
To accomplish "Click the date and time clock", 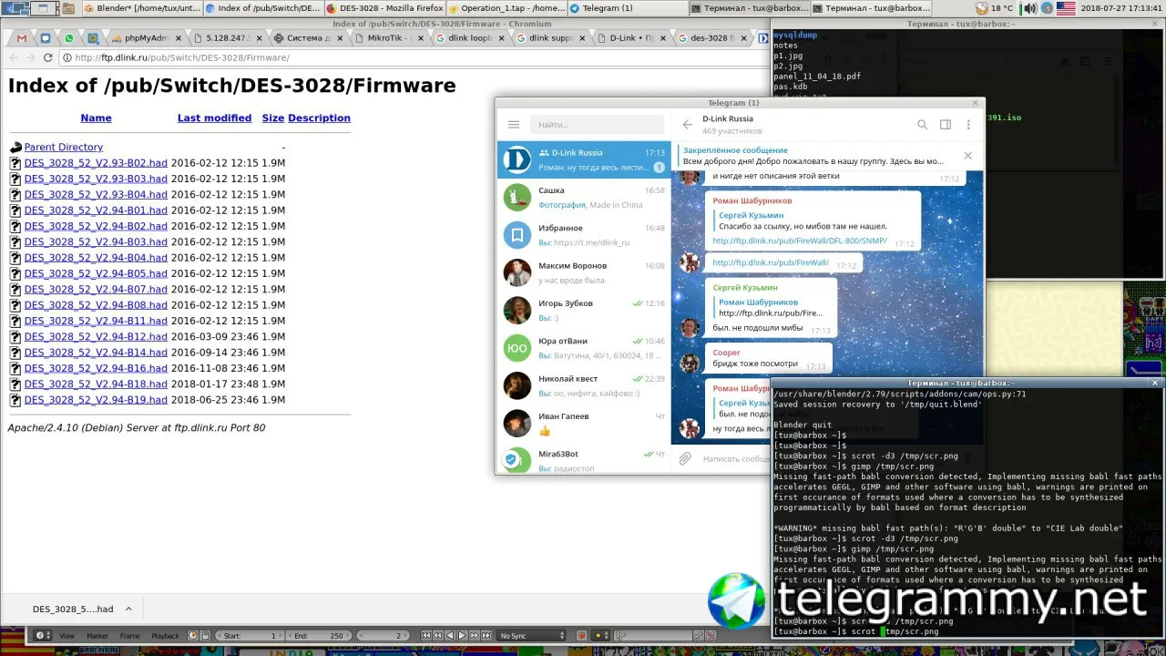I will point(1121,8).
